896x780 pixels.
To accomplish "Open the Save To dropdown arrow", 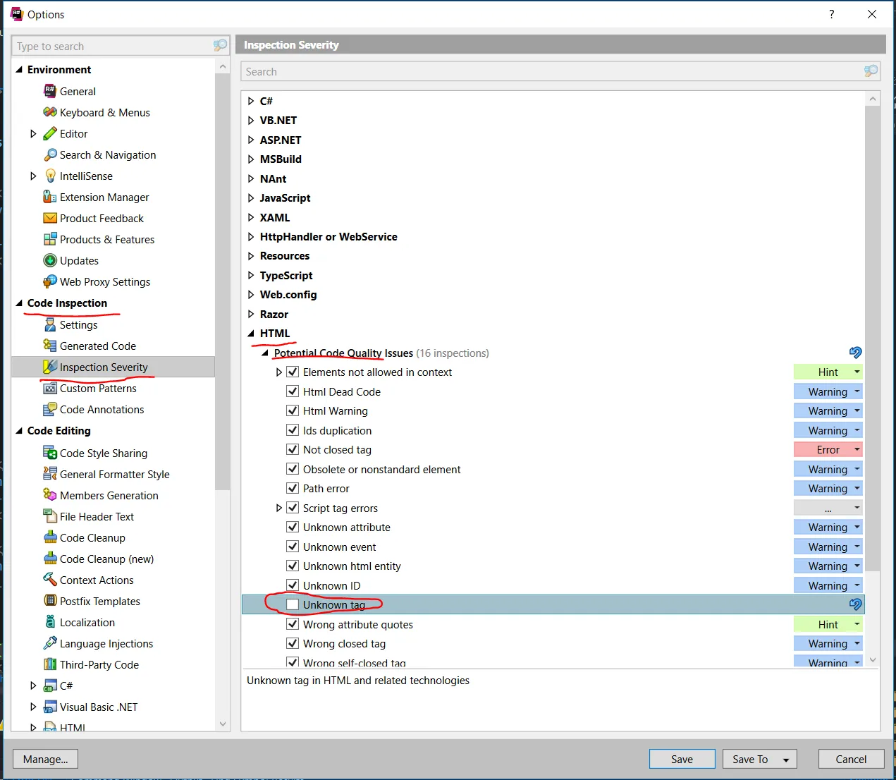I will pyautogui.click(x=786, y=760).
